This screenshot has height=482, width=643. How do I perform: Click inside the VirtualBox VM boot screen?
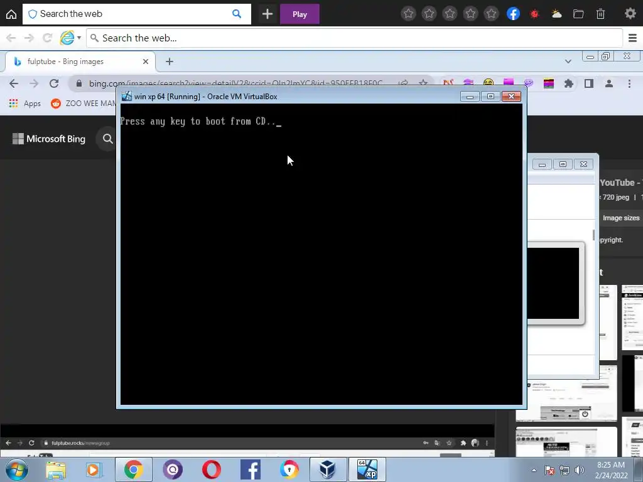pos(321,254)
